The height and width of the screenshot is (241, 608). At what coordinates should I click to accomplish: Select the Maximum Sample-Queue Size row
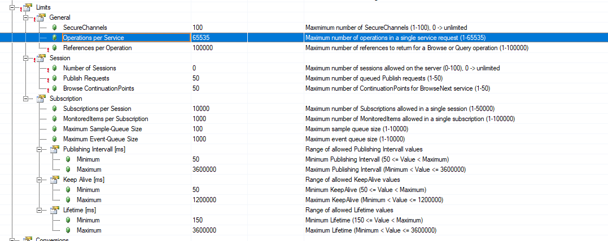click(x=304, y=129)
